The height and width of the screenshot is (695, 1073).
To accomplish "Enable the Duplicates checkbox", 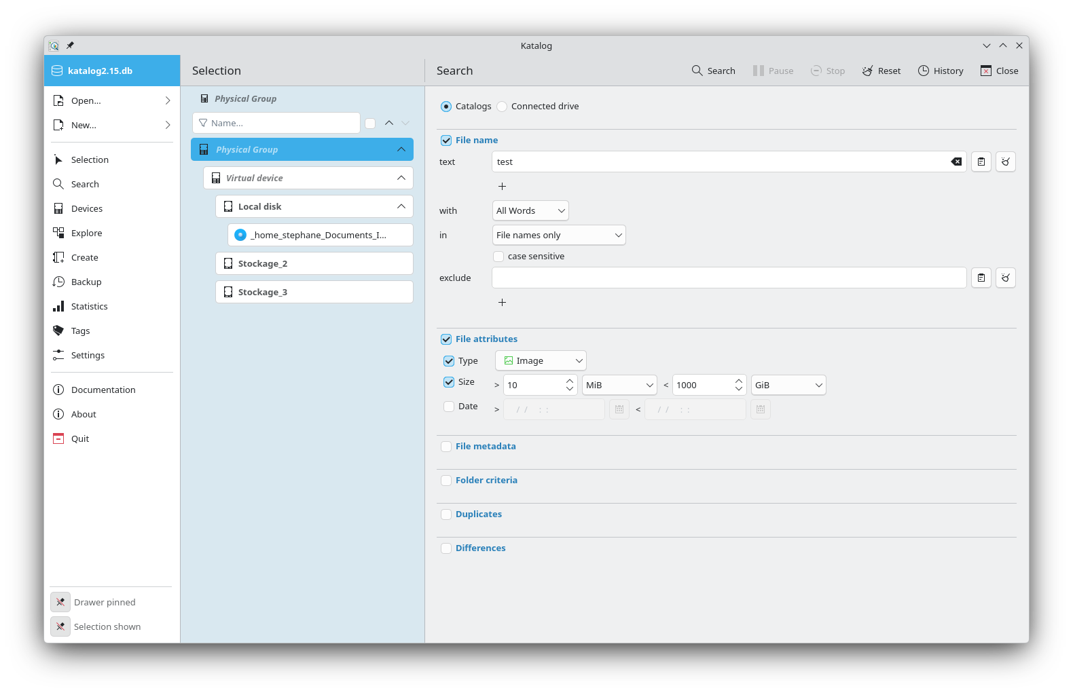I will (x=446, y=514).
